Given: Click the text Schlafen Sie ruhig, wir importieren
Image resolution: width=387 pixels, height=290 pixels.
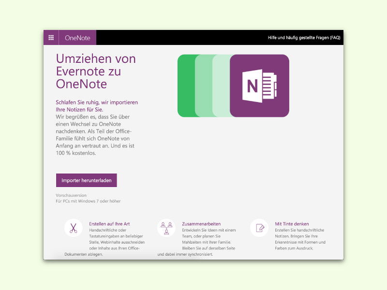Looking at the screenshot, I should click(97, 102).
